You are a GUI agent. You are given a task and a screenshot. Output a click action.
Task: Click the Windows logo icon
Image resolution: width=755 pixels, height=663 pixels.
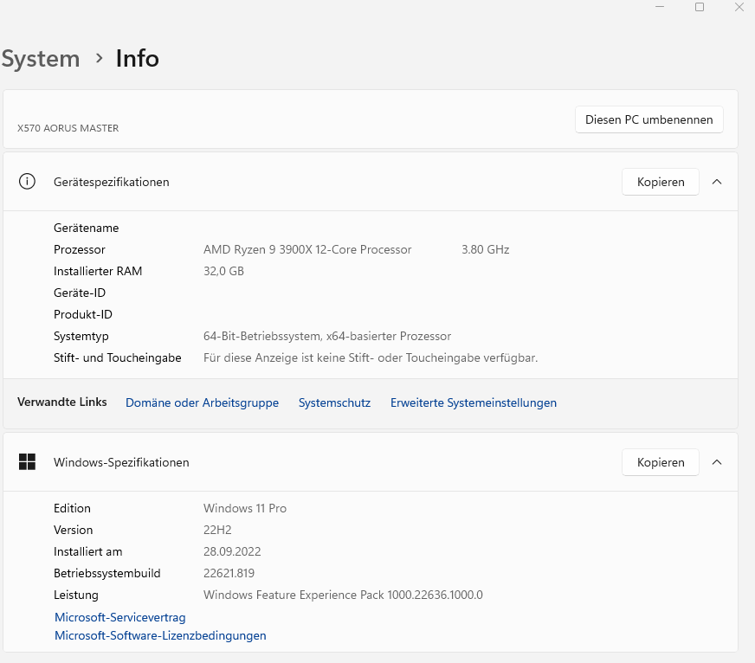pyautogui.click(x=28, y=462)
